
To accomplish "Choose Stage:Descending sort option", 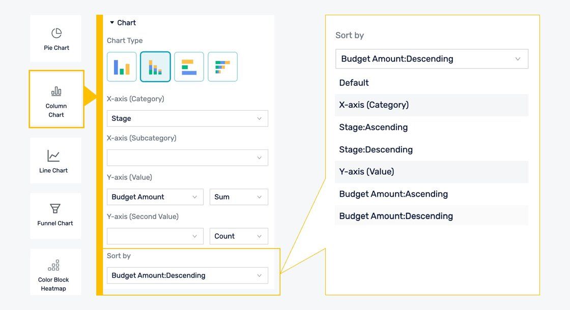I will (432, 149).
